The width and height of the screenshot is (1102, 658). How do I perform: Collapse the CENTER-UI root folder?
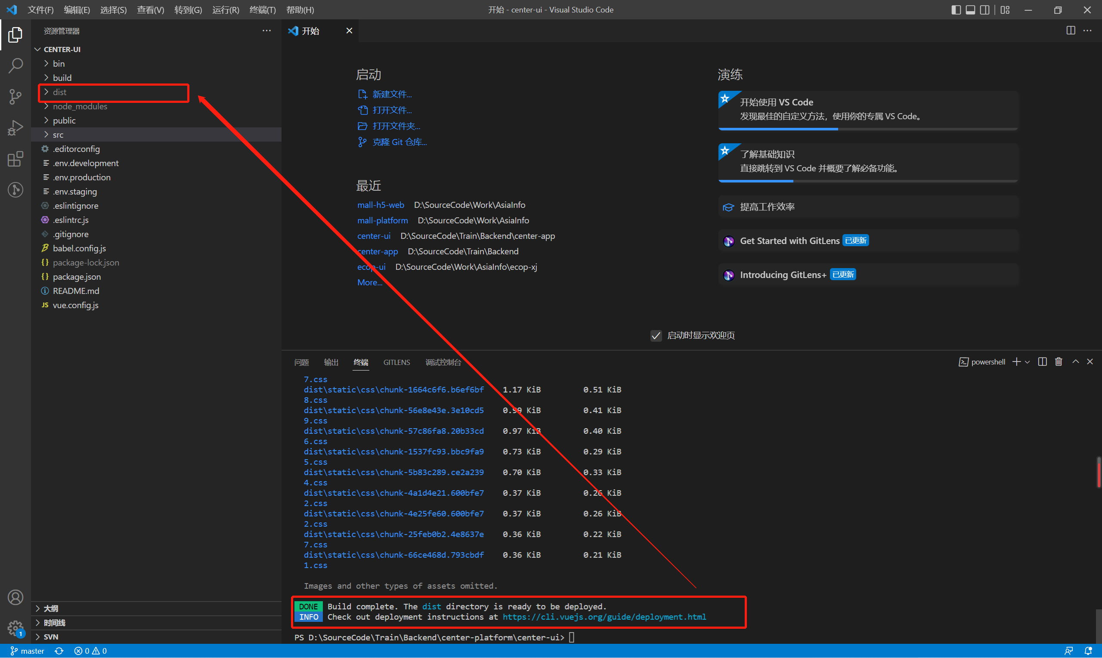(156, 49)
